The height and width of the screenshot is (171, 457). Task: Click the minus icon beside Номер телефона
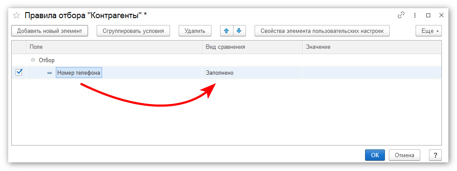[50, 73]
